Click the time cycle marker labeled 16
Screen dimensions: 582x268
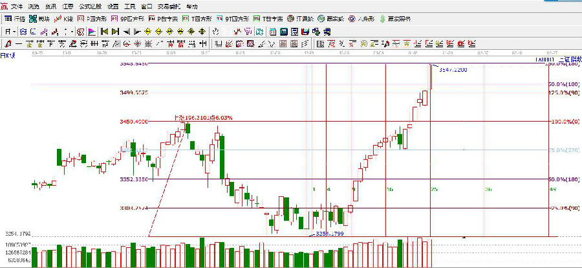(389, 189)
